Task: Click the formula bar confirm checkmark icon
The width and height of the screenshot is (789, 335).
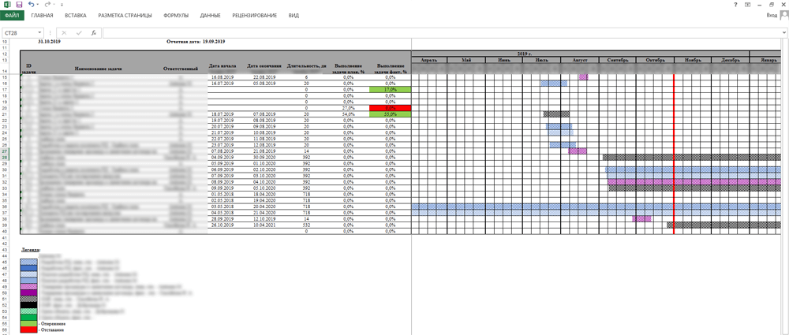Action: [78, 32]
